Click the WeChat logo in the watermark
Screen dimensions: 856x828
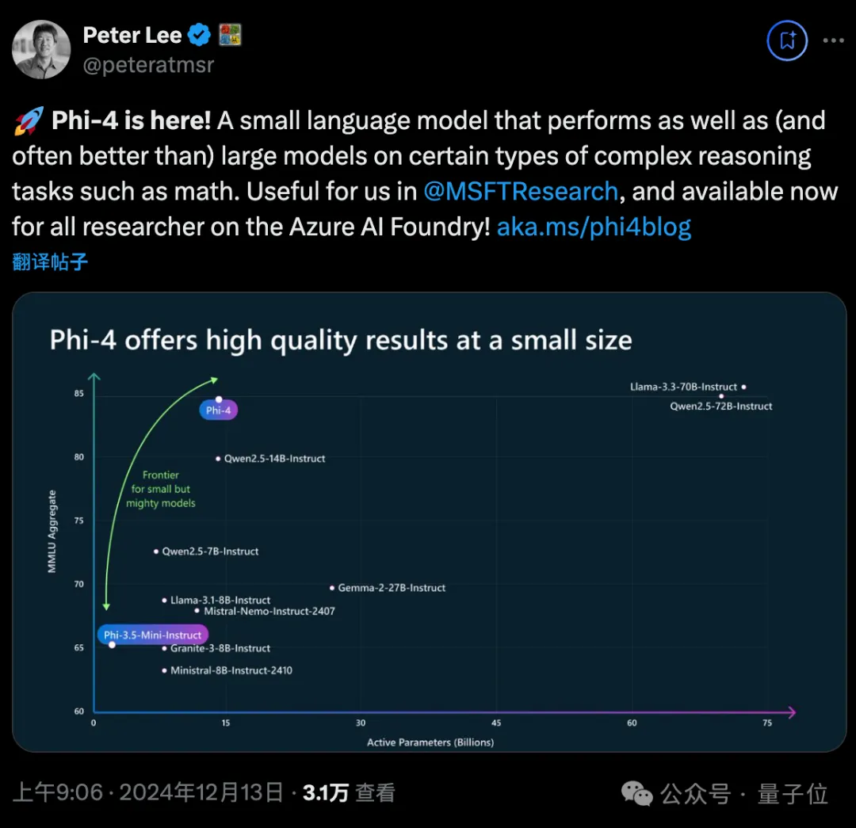point(637,794)
